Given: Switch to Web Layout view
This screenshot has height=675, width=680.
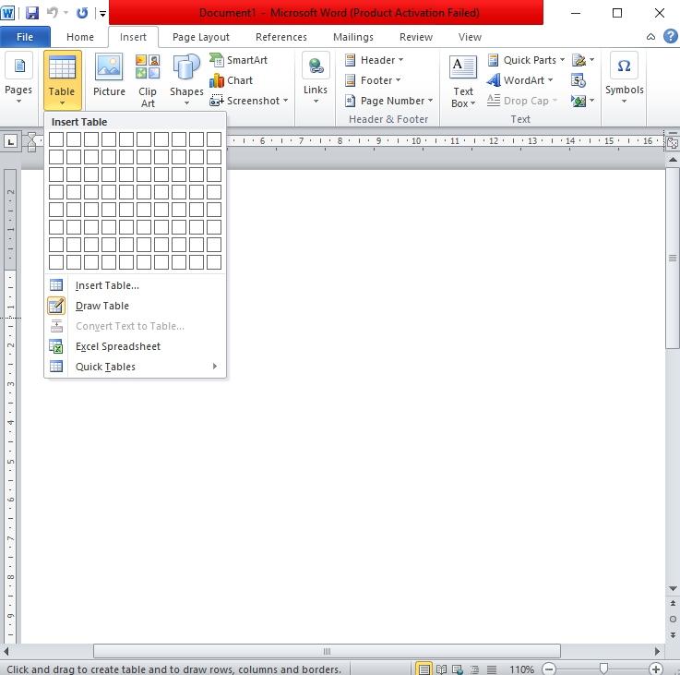Looking at the screenshot, I should [458, 669].
